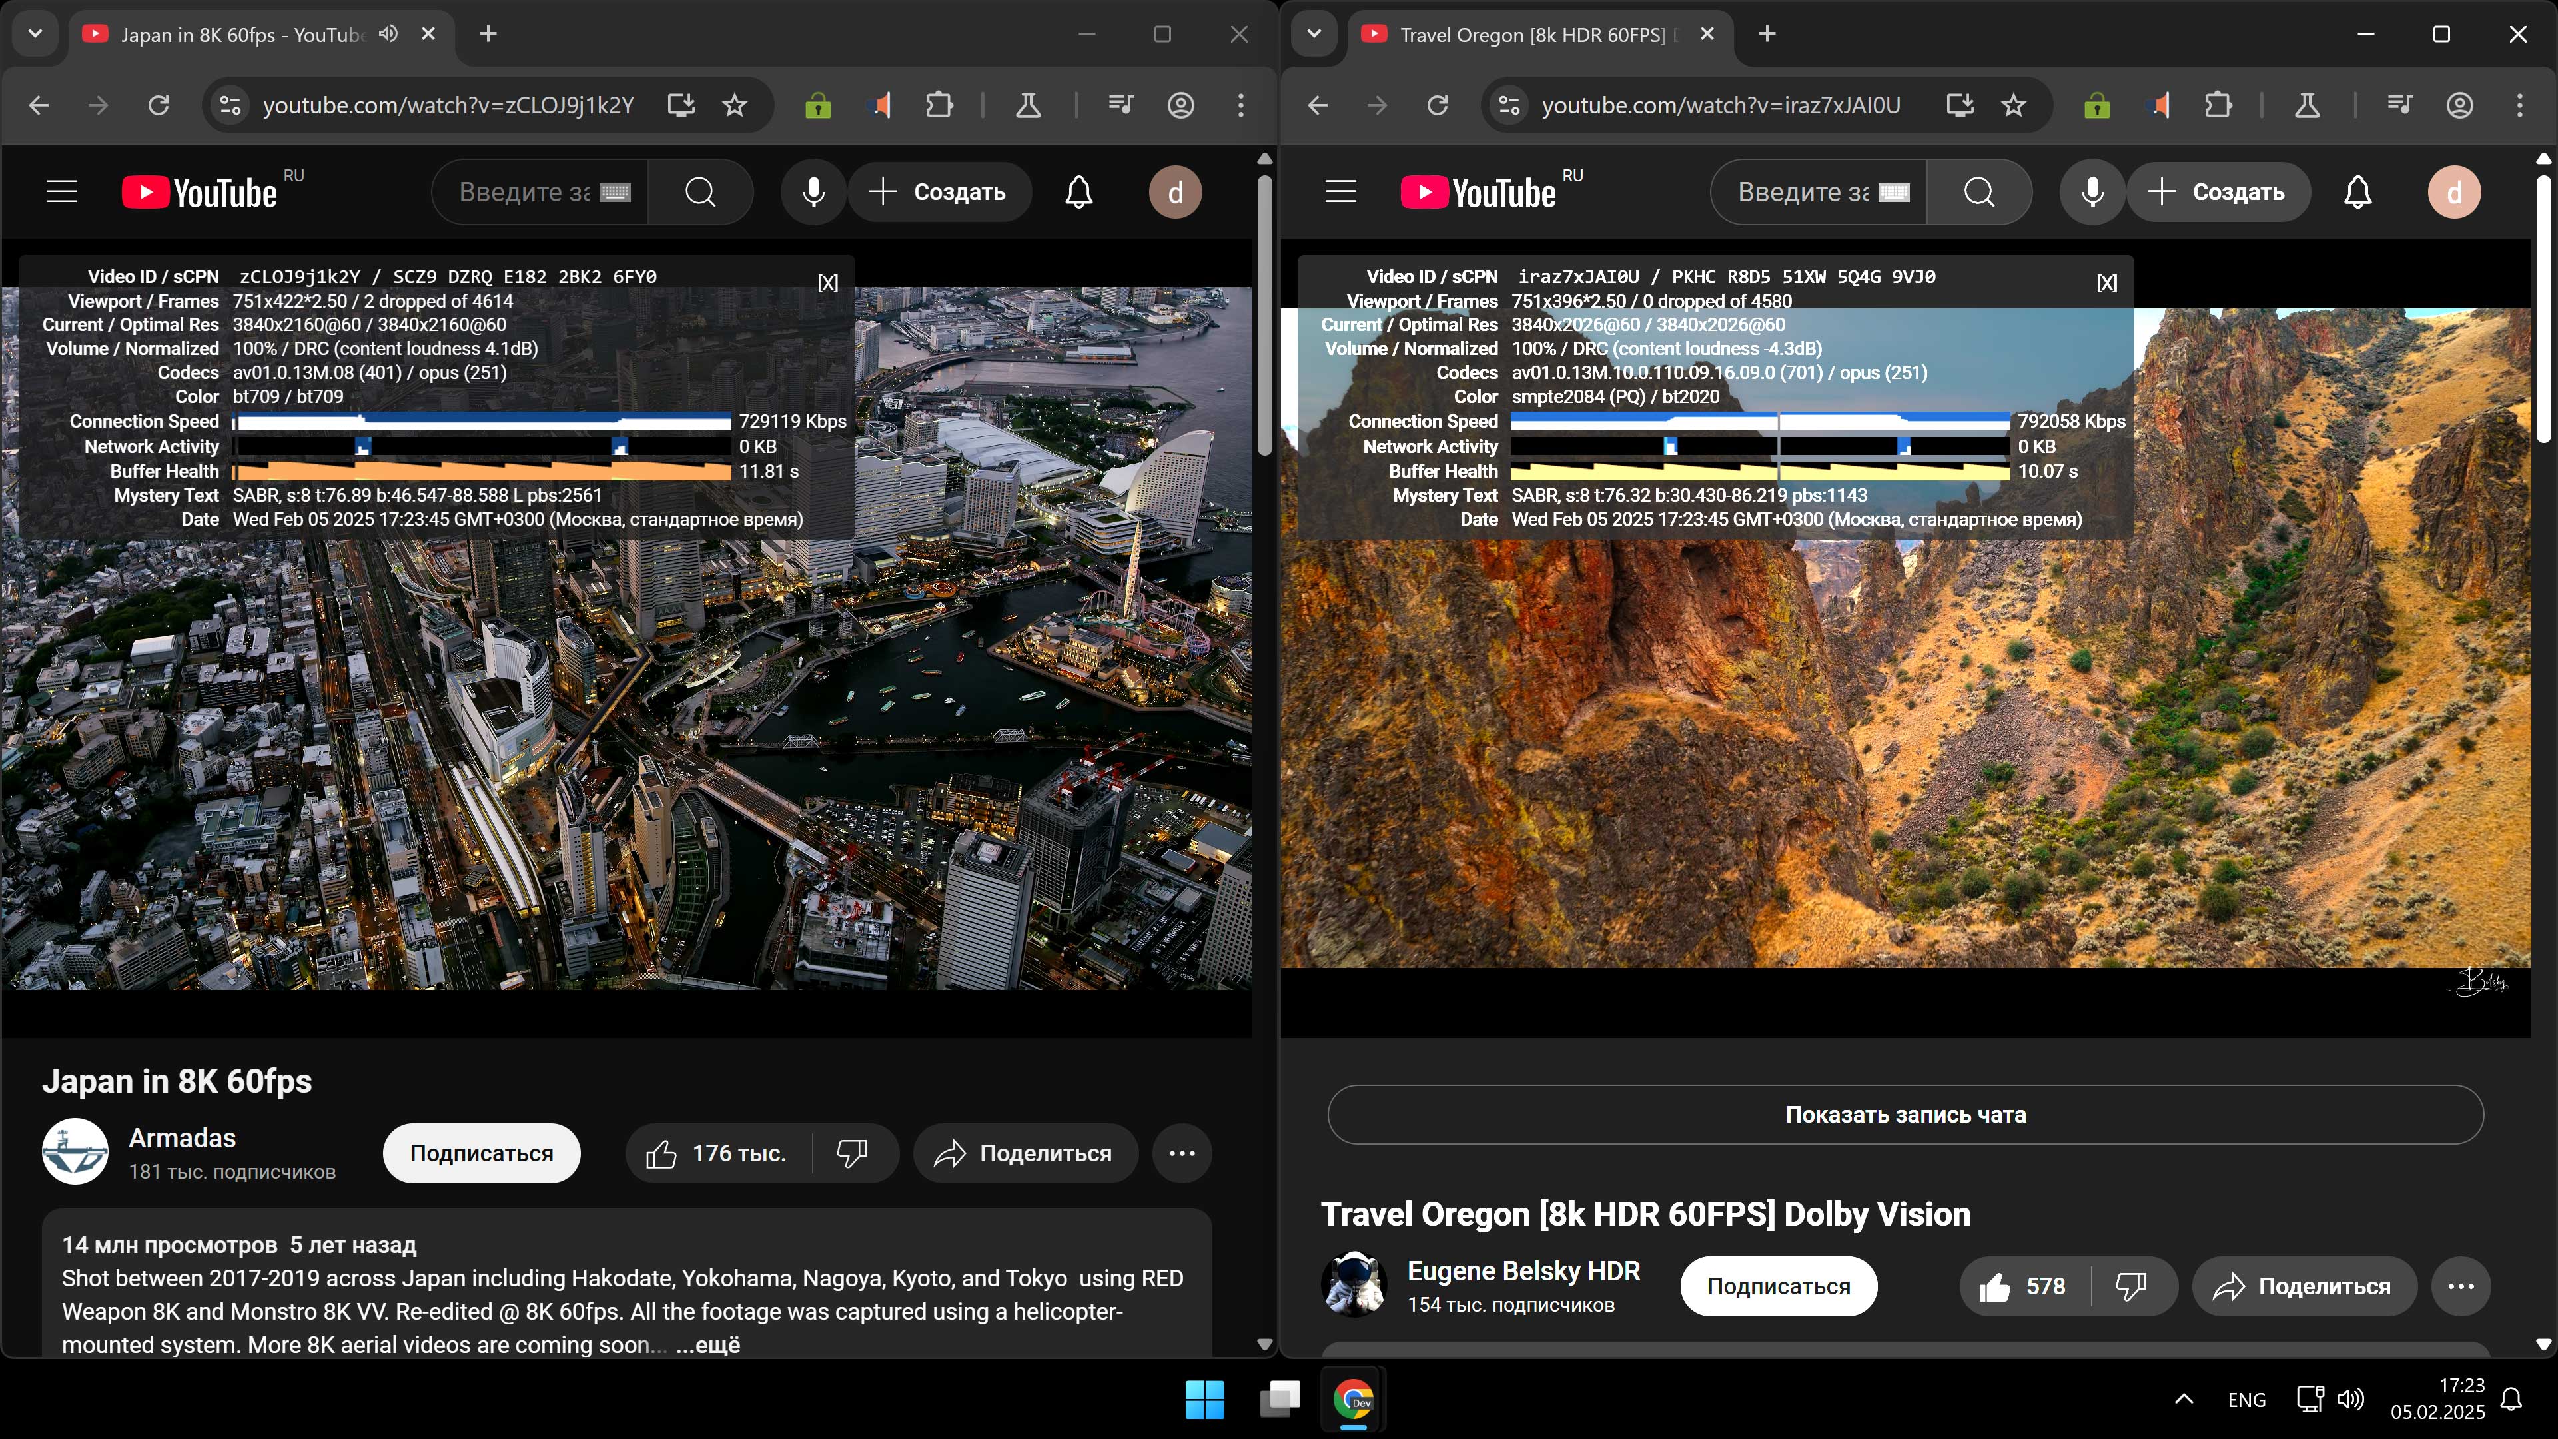The image size is (2558, 1439).
Task: Open extensions puzzle icon in left browser
Action: pyautogui.click(x=939, y=105)
